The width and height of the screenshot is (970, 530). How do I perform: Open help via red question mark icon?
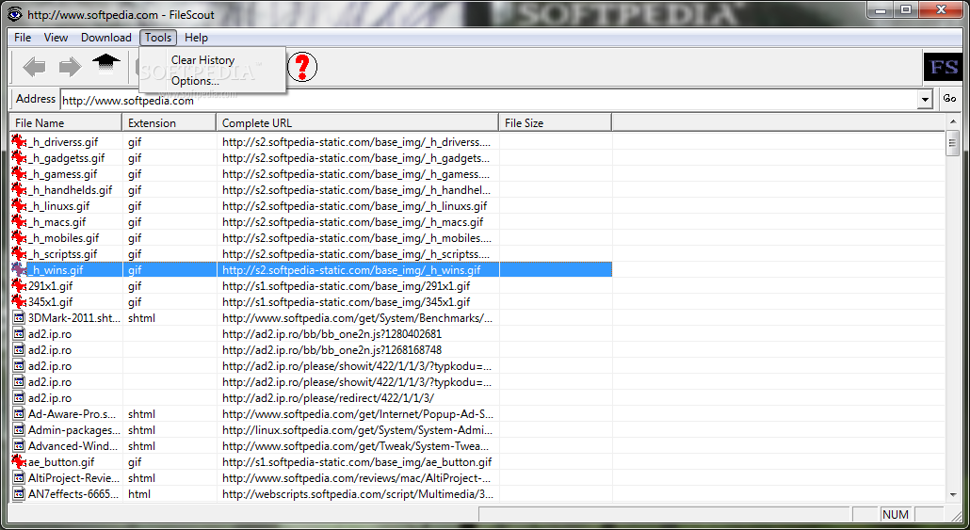[302, 67]
